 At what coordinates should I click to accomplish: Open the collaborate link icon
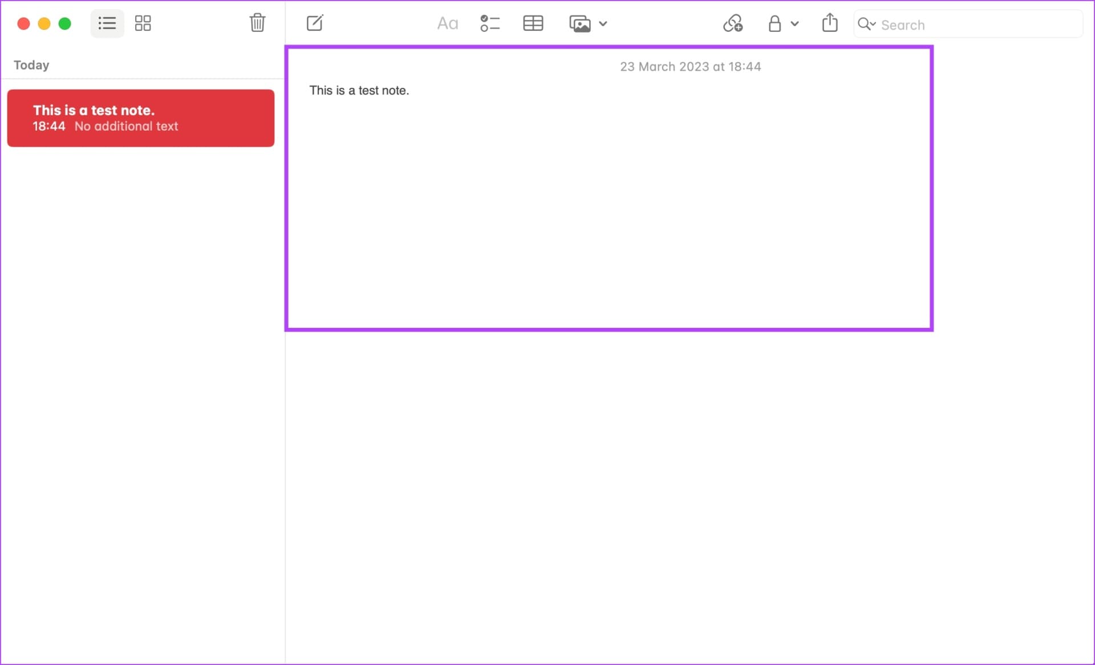tap(733, 23)
